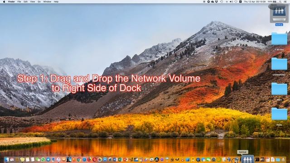Open Notification Center in menu bar
The image size is (290, 163).
[x=285, y=2]
